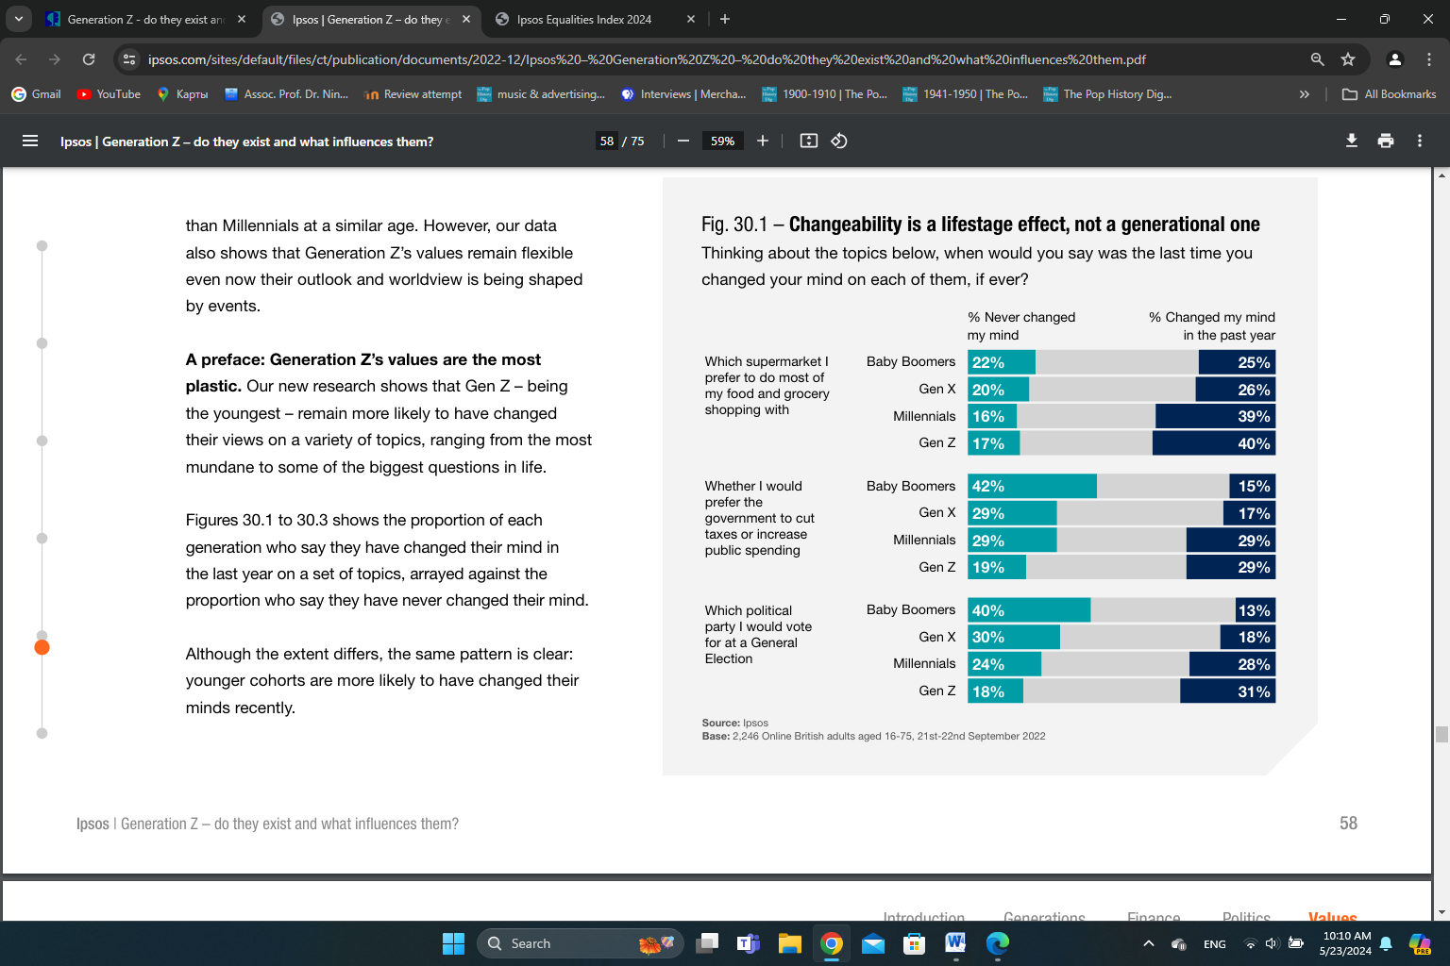
Task: Click the zoom percentage field showing 59%
Action: (722, 141)
